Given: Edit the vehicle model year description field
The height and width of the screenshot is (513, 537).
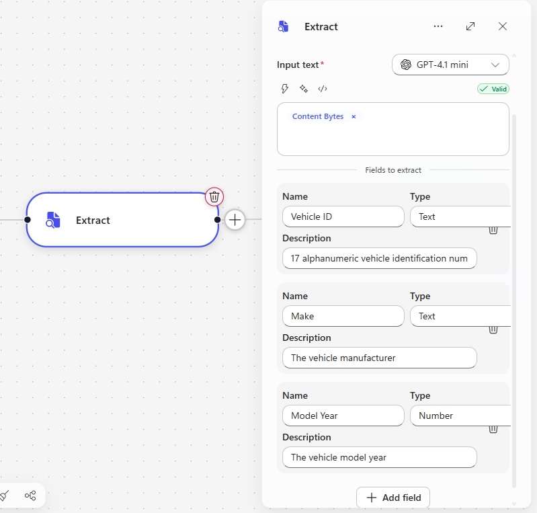Looking at the screenshot, I should point(380,457).
